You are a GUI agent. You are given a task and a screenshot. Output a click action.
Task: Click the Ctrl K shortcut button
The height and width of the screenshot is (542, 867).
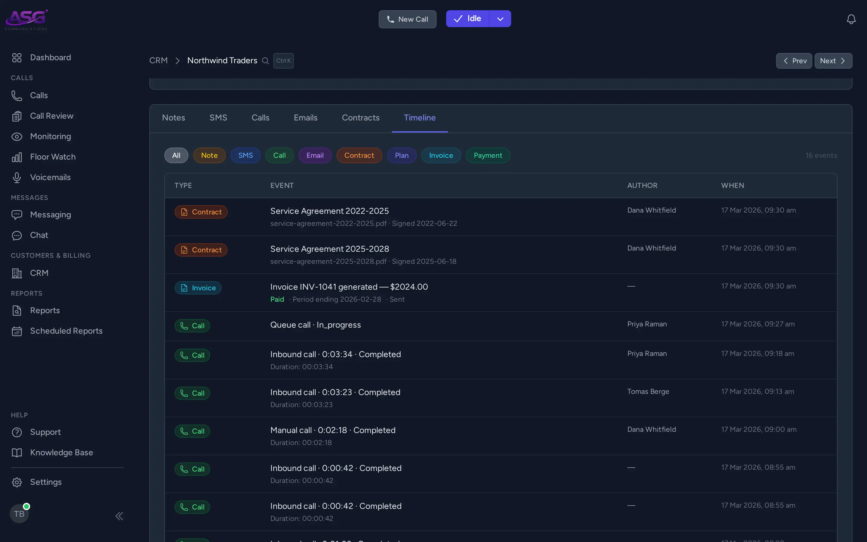tap(283, 61)
